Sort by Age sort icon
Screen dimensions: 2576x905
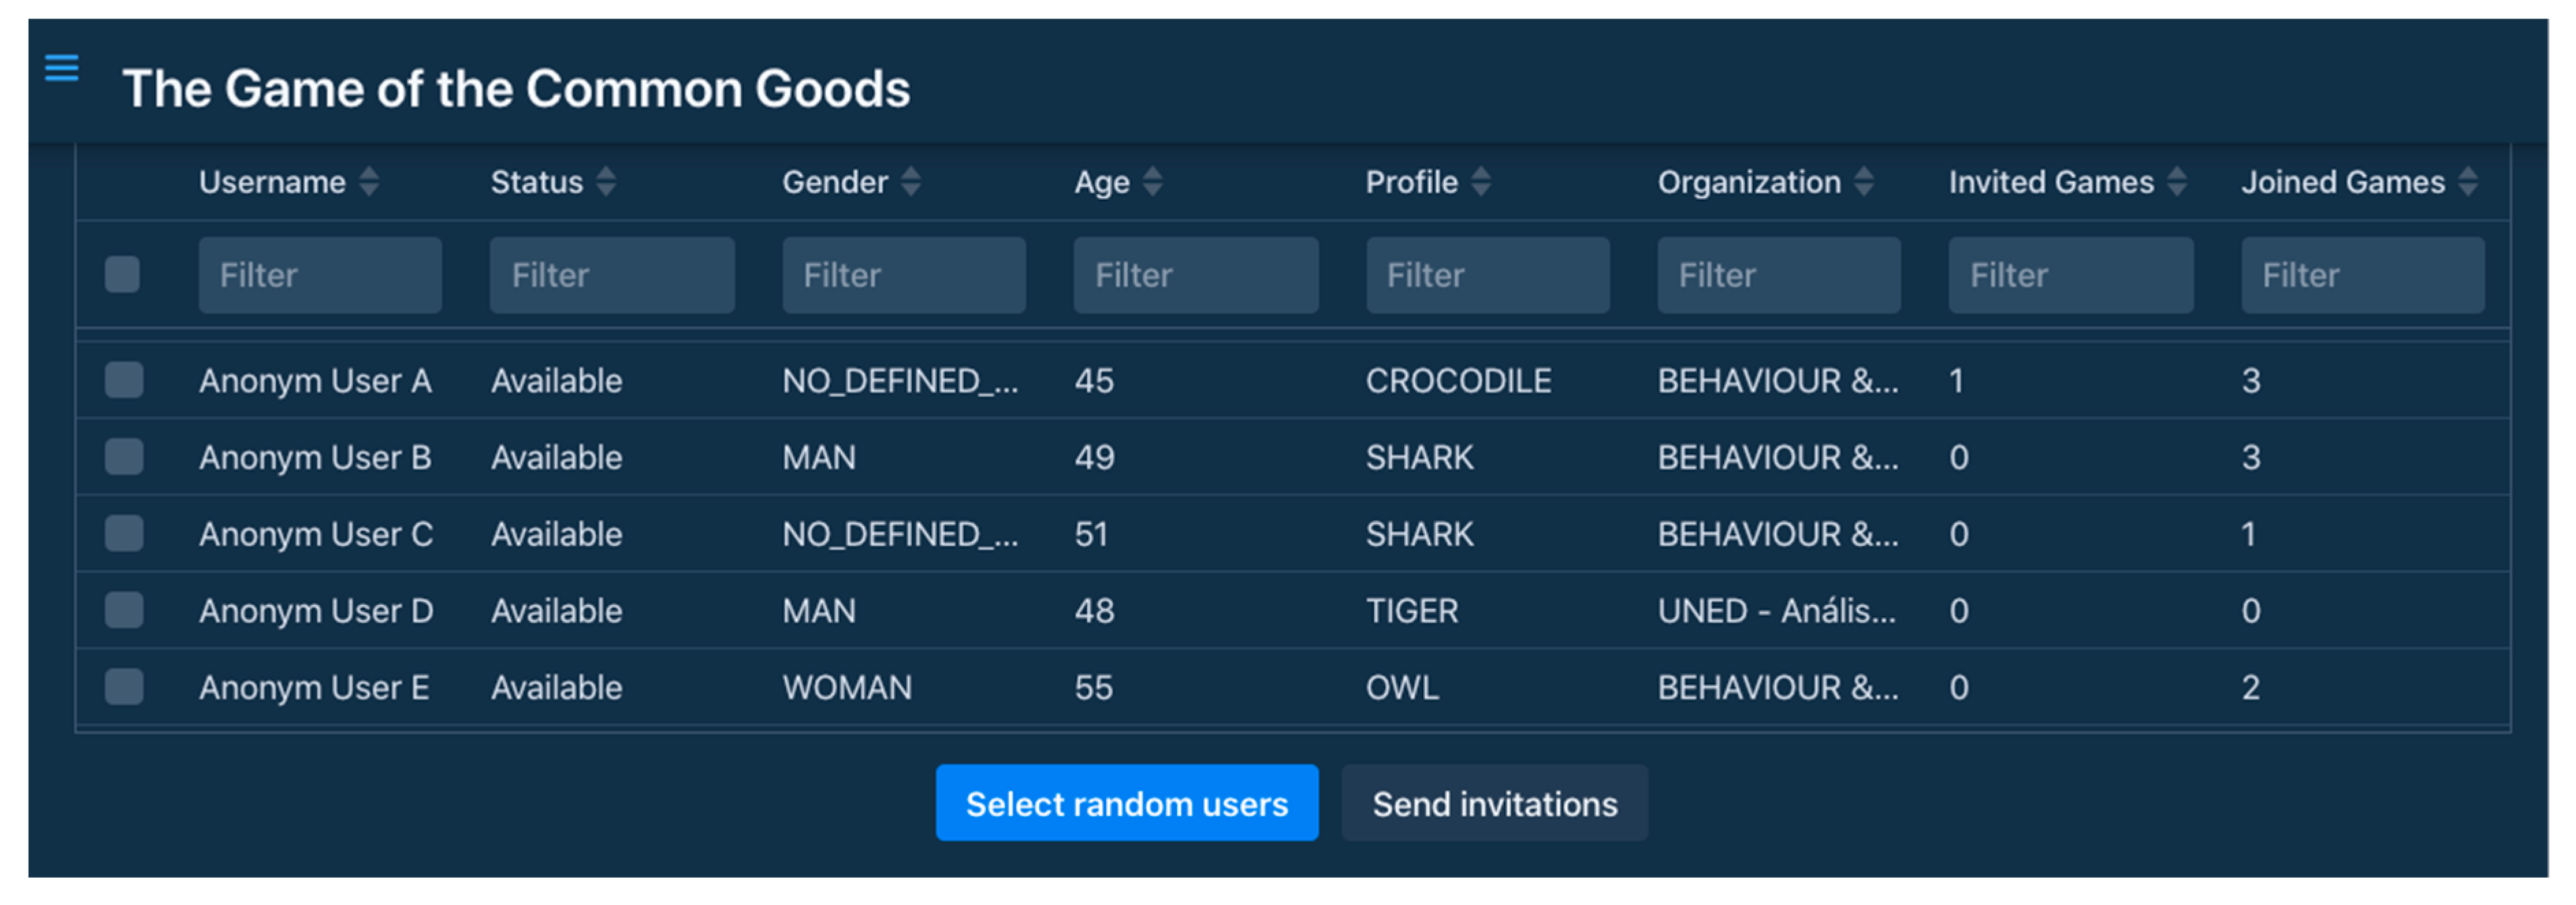pos(1152,182)
